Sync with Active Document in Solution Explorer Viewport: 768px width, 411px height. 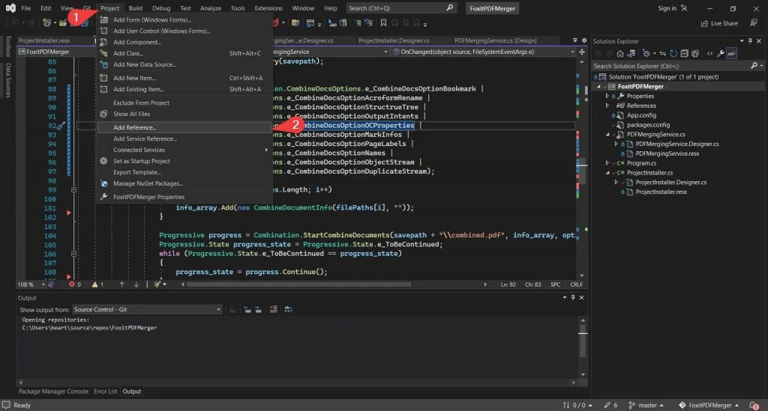[x=663, y=54]
